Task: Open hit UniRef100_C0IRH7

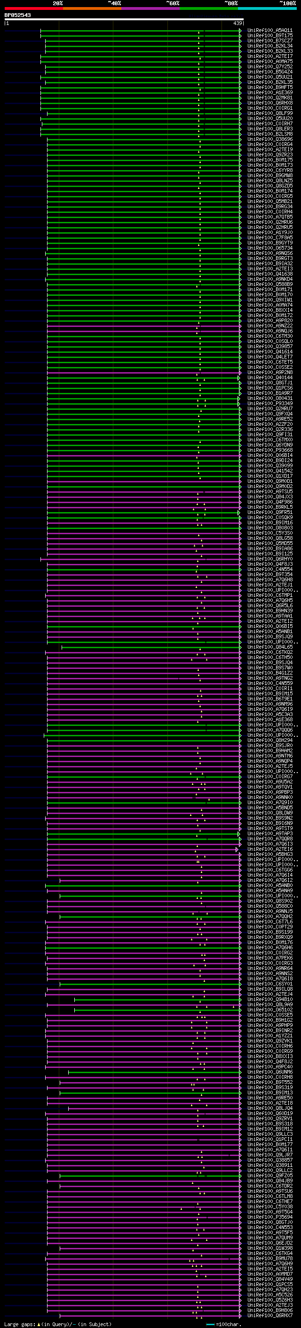Action: tap(269, 123)
